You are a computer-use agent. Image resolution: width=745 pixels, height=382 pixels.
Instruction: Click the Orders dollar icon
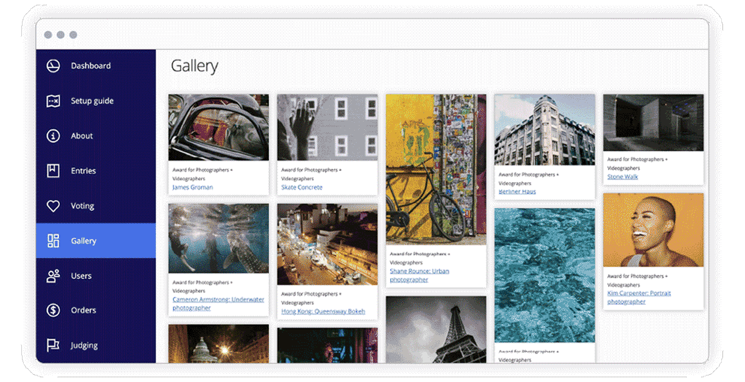click(52, 310)
